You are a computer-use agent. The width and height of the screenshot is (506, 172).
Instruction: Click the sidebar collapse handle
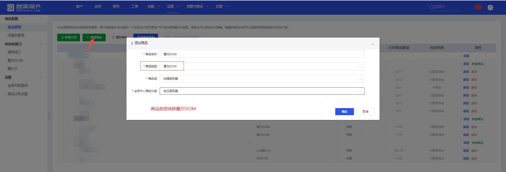48,116
